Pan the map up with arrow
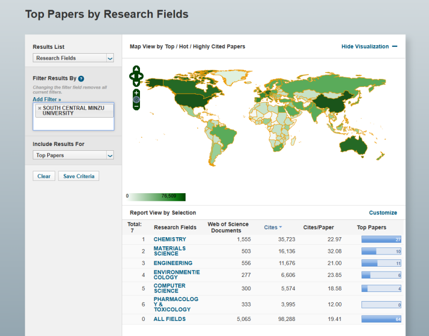429x336 pixels. 136,69
